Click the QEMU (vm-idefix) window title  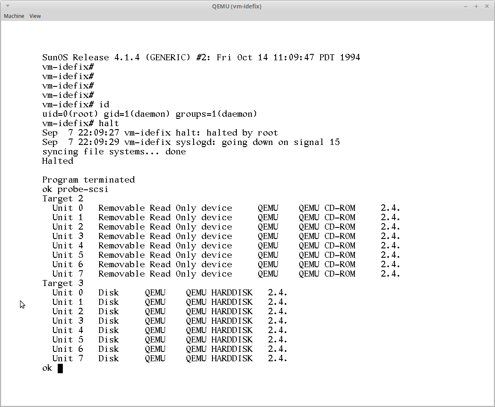[x=237, y=6]
